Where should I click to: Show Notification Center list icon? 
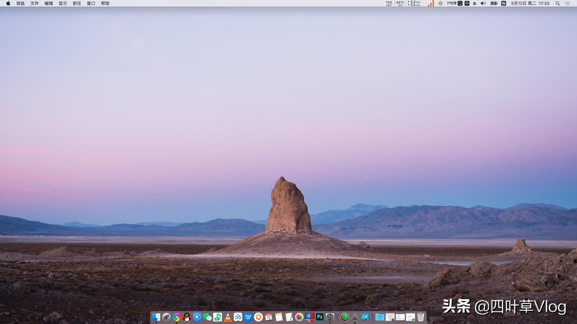(x=567, y=3)
